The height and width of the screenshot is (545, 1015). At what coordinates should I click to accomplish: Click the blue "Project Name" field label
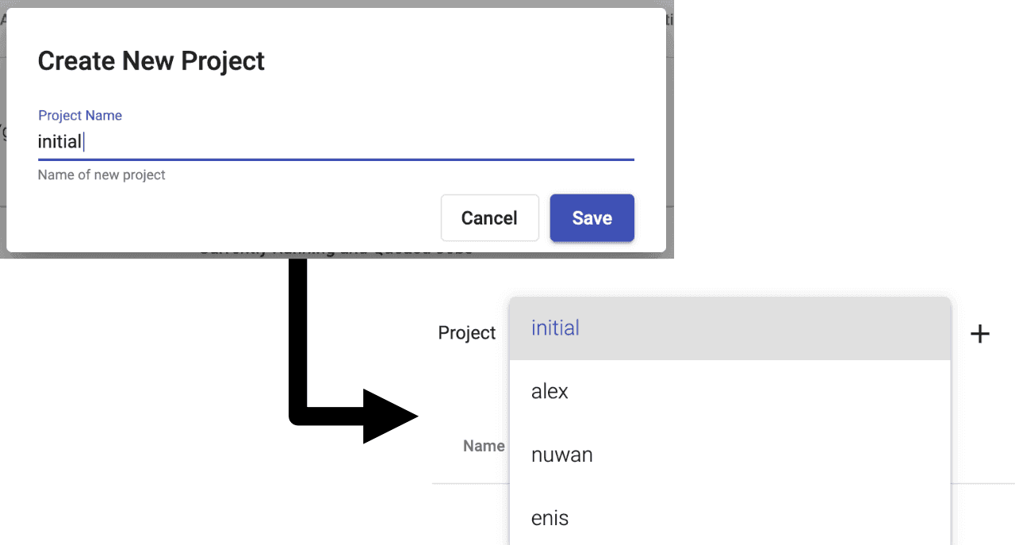click(x=80, y=116)
